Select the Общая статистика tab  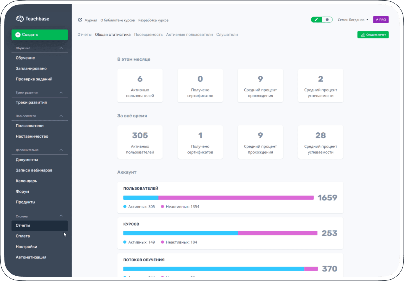113,34
